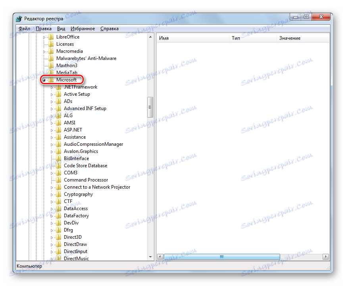Image resolution: width=346 pixels, height=286 pixels.
Task: Select the Code Store Database folder icon
Action: (x=58, y=165)
